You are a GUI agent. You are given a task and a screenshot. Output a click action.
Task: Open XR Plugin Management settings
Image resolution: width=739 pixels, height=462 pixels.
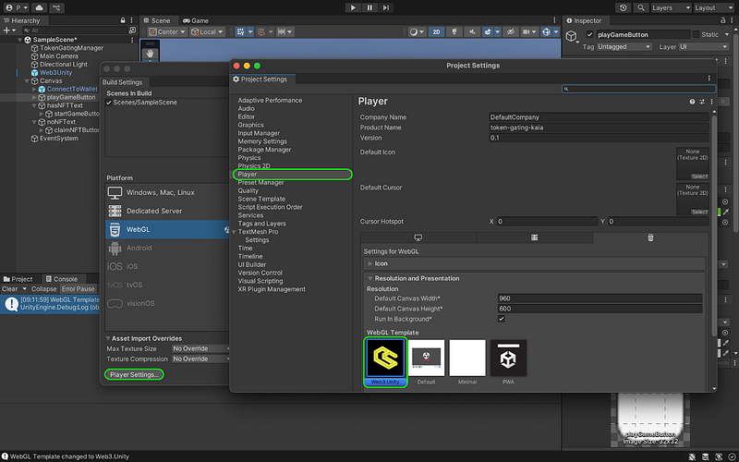click(272, 289)
